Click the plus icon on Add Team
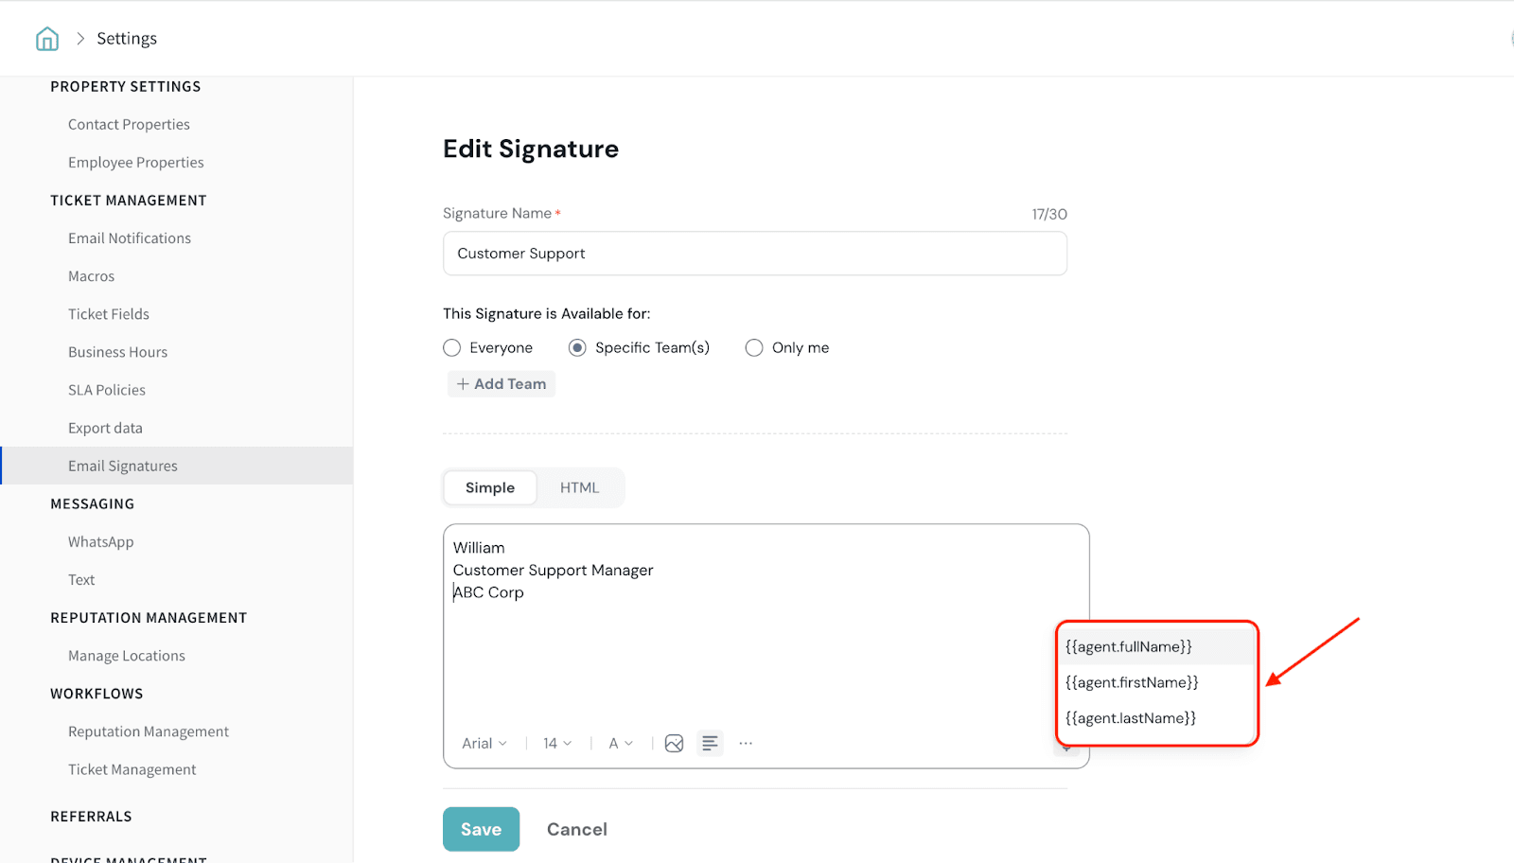 [x=463, y=384]
